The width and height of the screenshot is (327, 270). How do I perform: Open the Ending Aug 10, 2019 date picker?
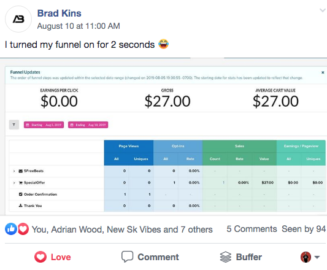(88, 125)
